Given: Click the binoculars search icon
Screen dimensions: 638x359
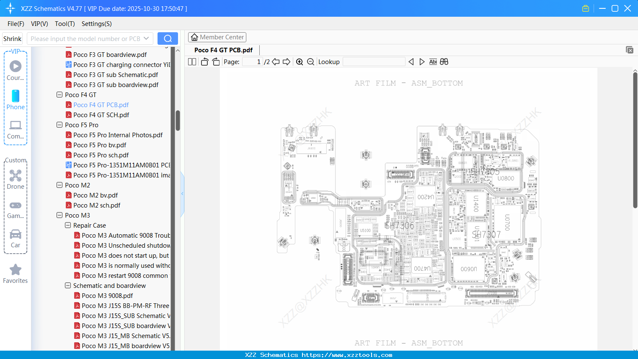Looking at the screenshot, I should pos(444,62).
